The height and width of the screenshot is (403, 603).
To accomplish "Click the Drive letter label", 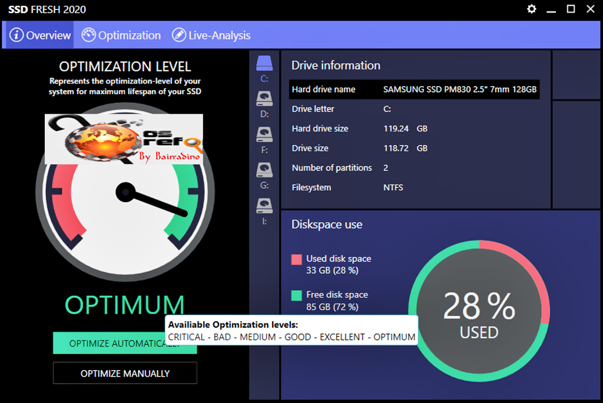I will [313, 109].
